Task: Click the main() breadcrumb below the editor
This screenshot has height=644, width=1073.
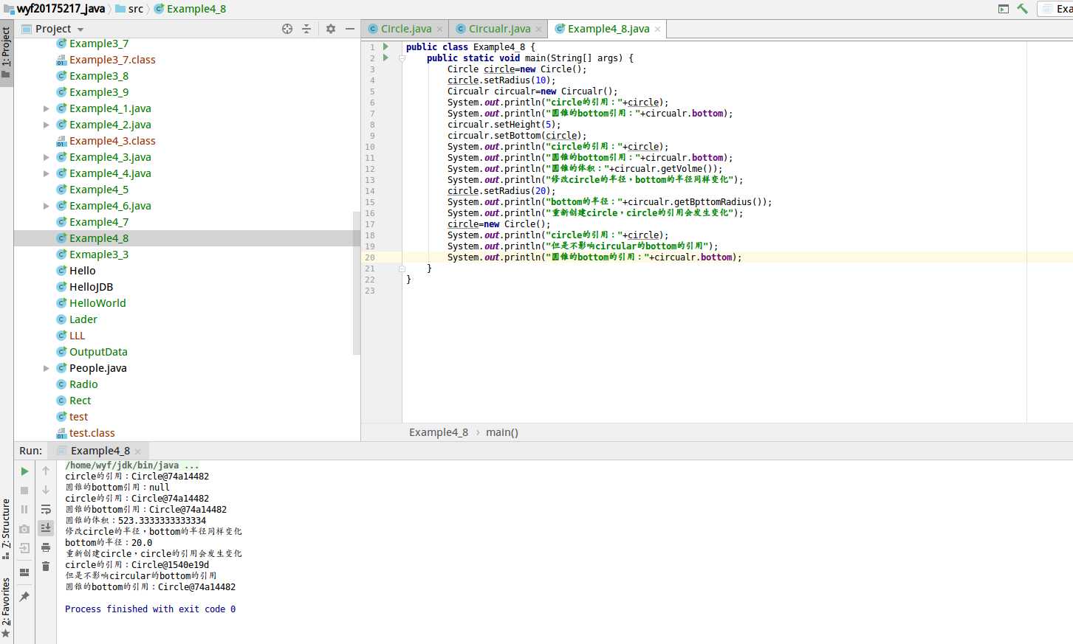Action: point(502,432)
